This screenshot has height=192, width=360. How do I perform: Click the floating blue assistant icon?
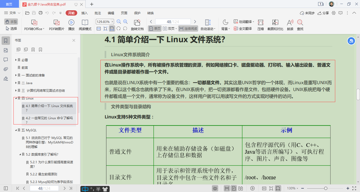[351, 41]
